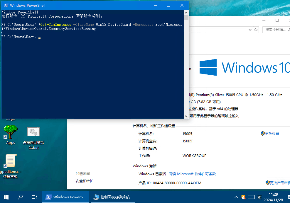Minimize the Windows PowerShell window
The width and height of the screenshot is (290, 203).
coord(155,5)
